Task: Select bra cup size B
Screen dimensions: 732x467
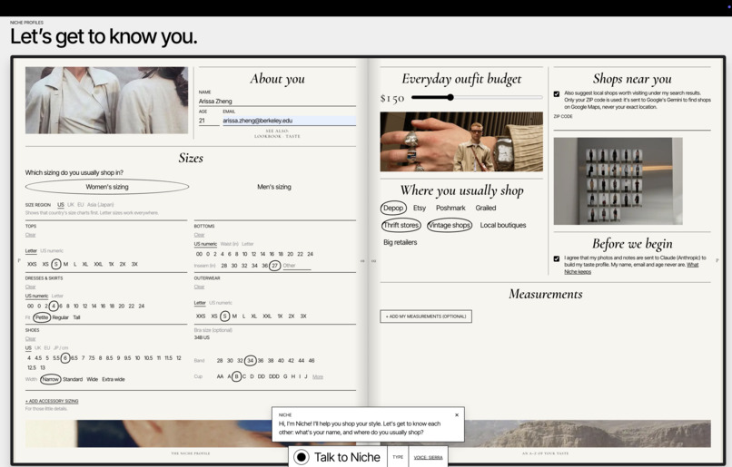Action: tap(237, 376)
